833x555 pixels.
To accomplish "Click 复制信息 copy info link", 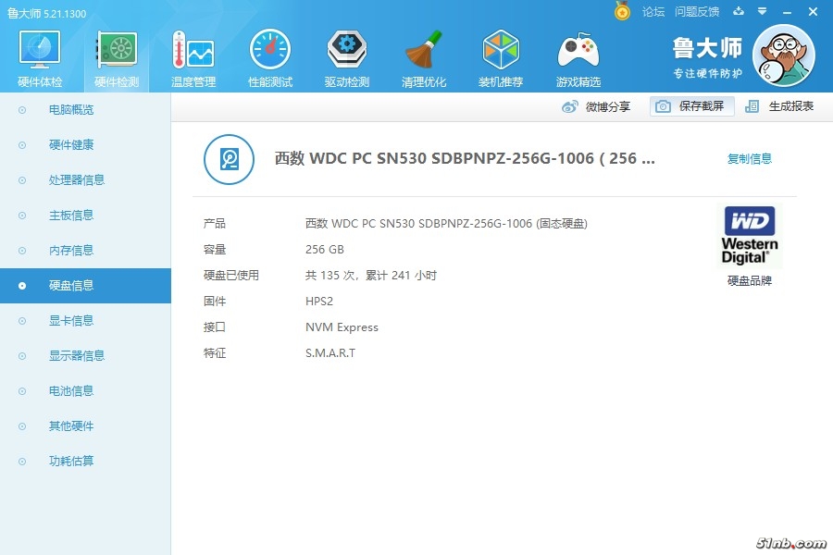I will (750, 159).
